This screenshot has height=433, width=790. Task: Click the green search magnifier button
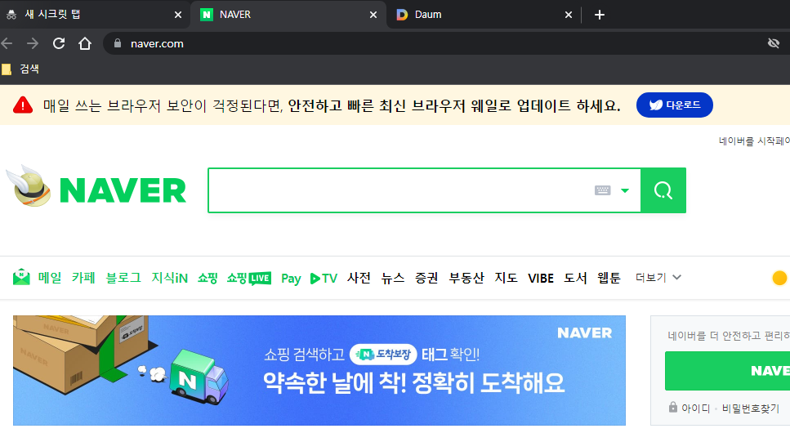(663, 190)
